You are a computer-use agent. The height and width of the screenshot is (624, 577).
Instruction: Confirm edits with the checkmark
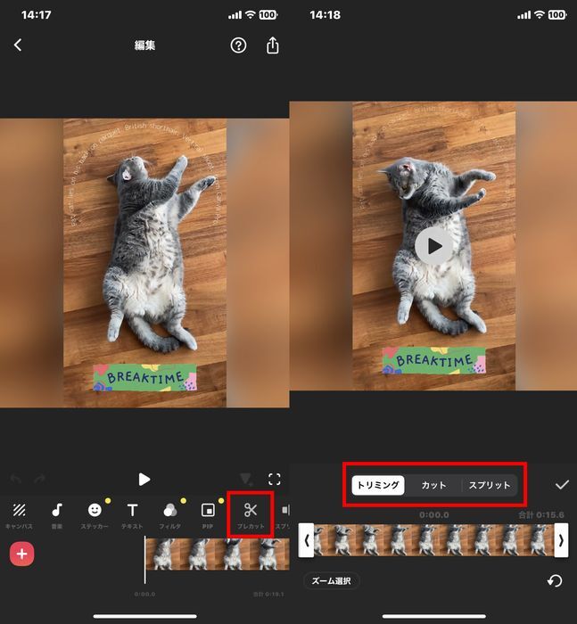562,485
